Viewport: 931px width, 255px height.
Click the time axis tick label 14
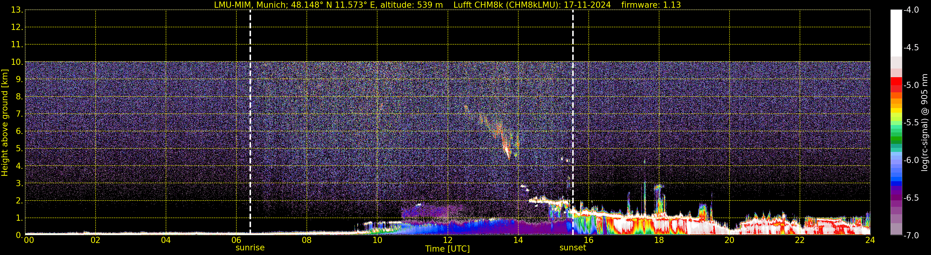(518, 240)
